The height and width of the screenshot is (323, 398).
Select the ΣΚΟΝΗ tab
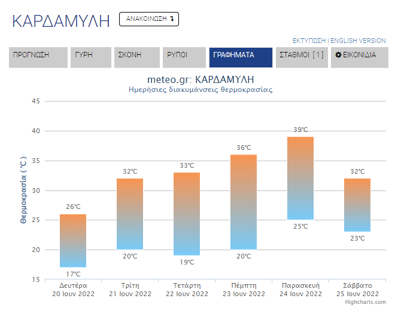[137, 57]
